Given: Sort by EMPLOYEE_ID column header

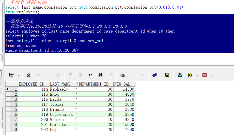Looking at the screenshot, I should click(x=34, y=84).
